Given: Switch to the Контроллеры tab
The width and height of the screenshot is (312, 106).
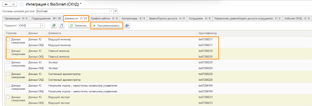Looking at the screenshot, I should pos(133,19).
